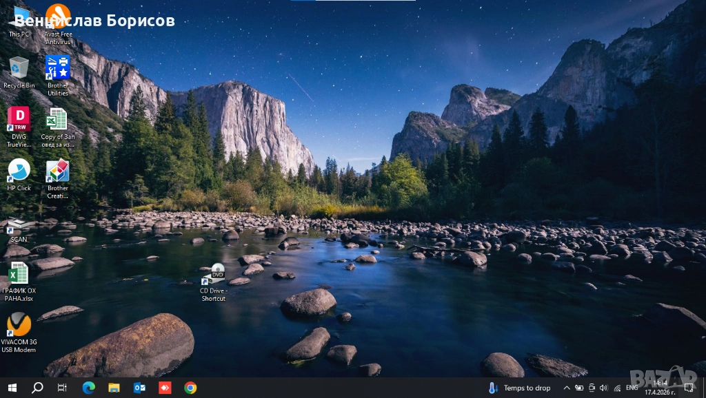Open the This PC desktop icon

tap(19, 19)
